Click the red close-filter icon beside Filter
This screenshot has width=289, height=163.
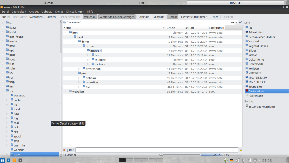pos(64,150)
